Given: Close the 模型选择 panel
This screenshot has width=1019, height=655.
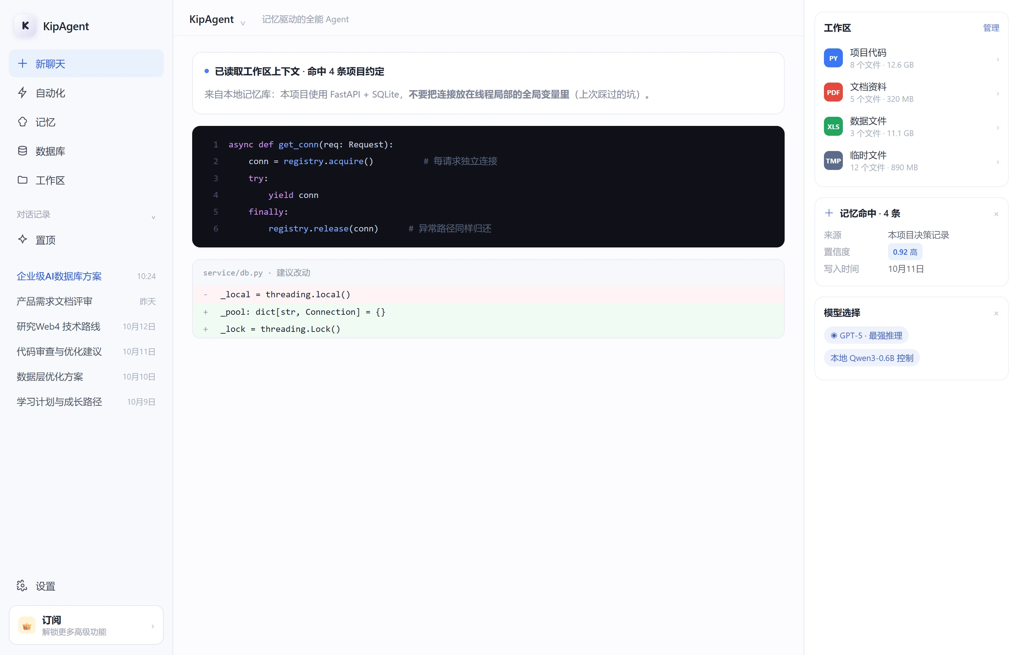Looking at the screenshot, I should tap(996, 313).
